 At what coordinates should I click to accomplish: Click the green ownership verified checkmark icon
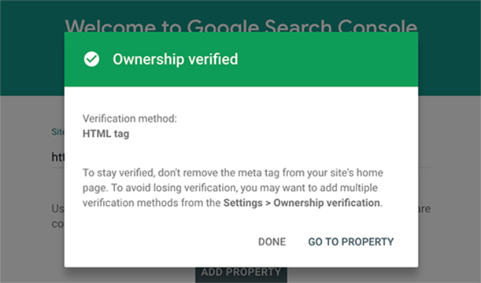point(91,59)
